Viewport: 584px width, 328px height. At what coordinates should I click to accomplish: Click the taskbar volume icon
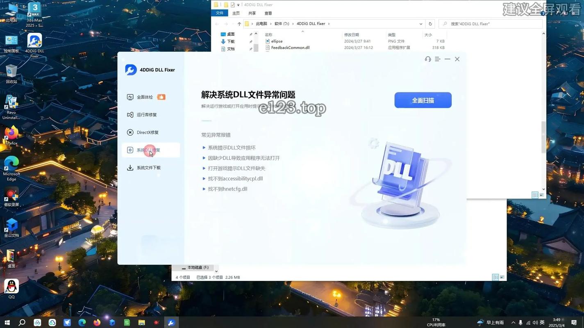535,323
